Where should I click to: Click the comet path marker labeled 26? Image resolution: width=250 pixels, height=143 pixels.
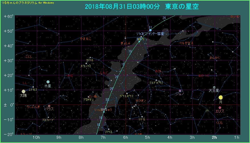click(x=164, y=18)
